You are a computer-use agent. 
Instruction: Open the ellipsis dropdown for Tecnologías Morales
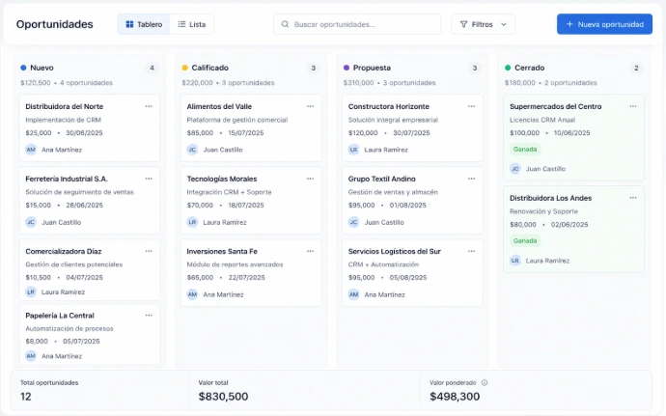tap(310, 179)
